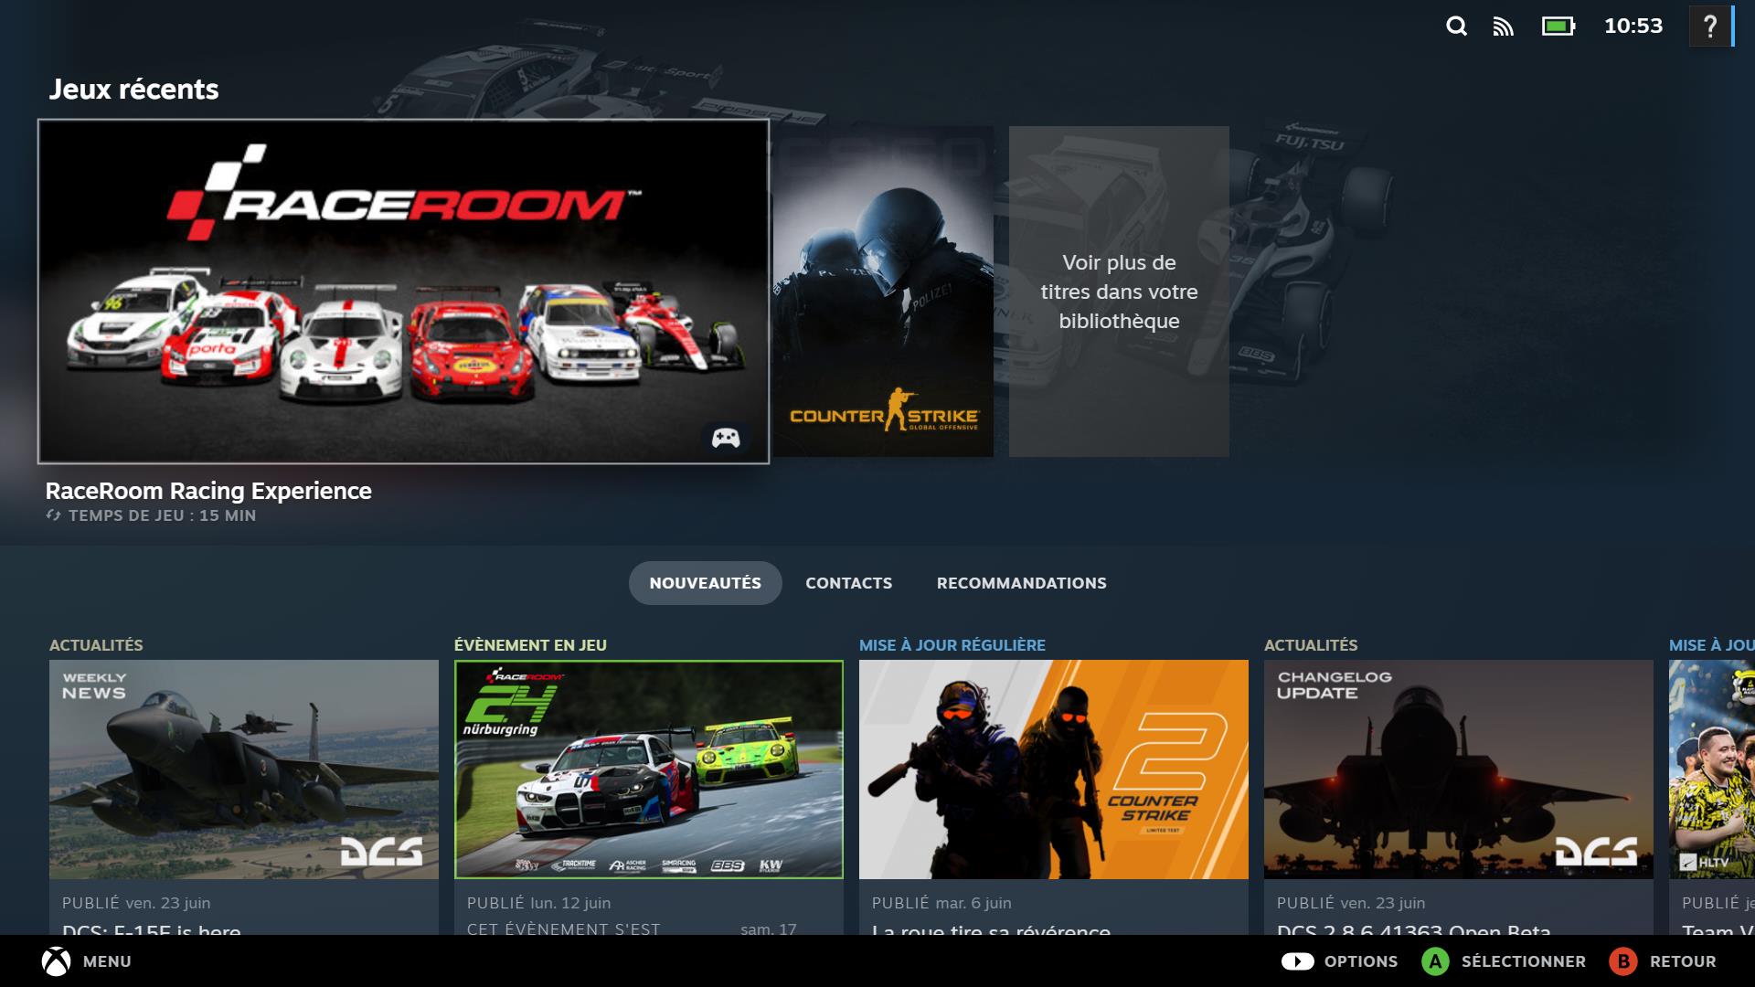Click Actualités label above Changelog Update card
1755x987 pixels.
tap(1311, 645)
